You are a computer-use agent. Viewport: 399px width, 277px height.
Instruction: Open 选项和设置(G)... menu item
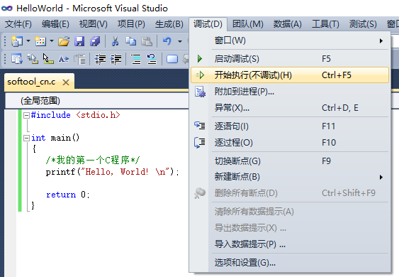pos(290,263)
